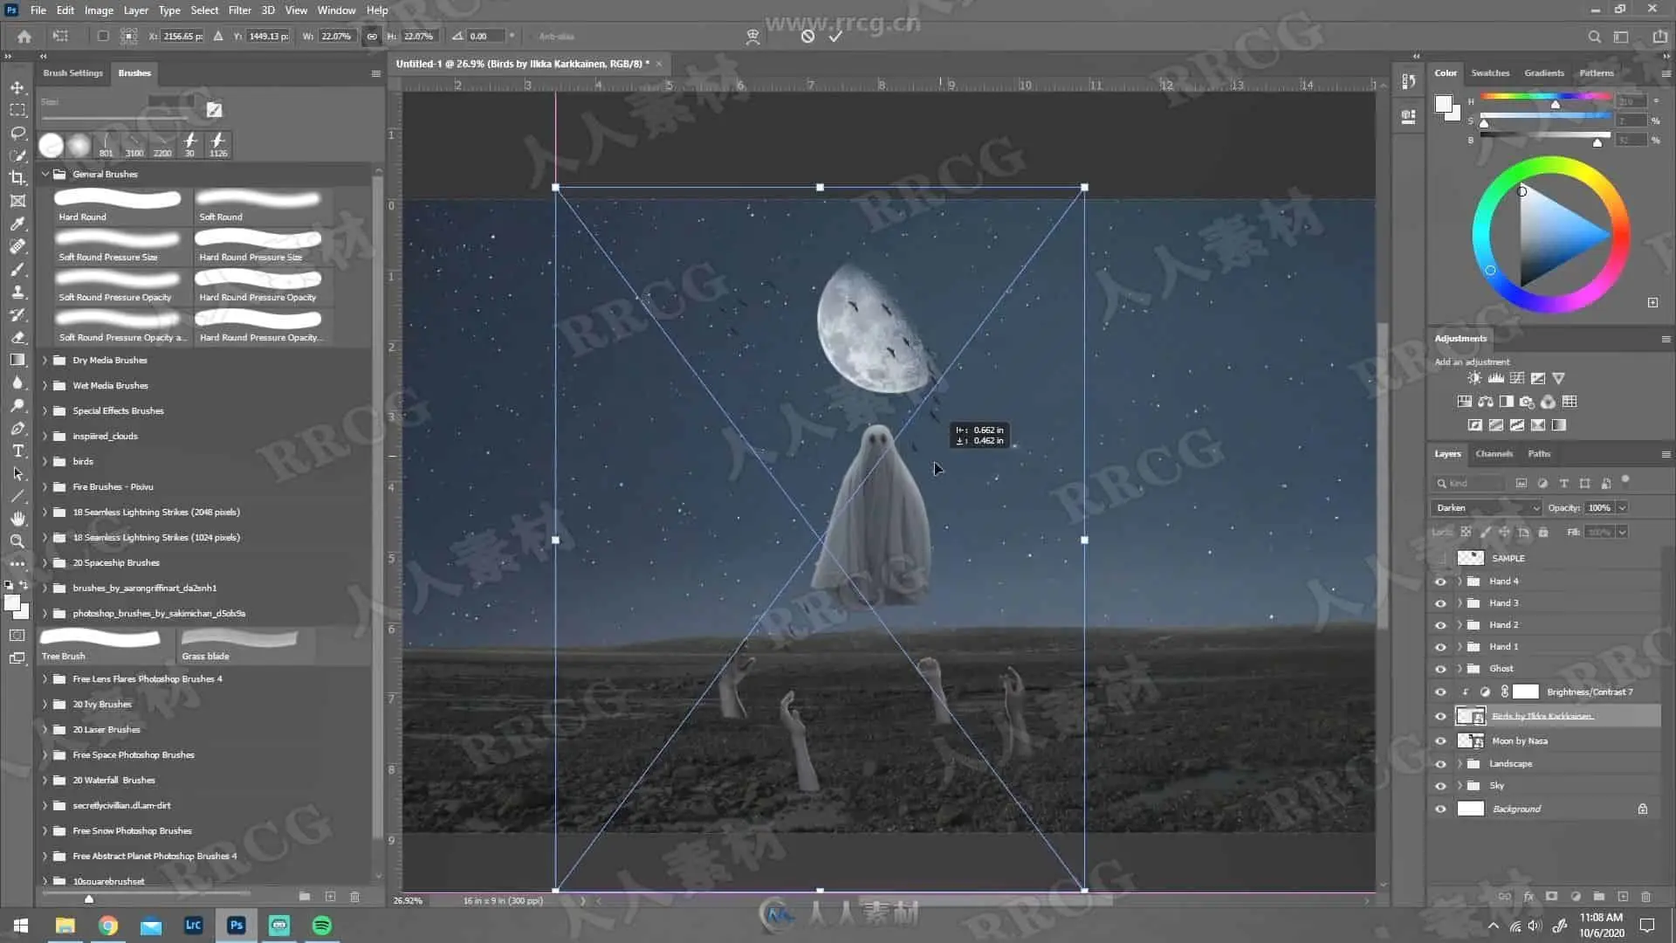Viewport: 1676px width, 943px height.
Task: Switch to the Swatches tab
Action: [1490, 73]
